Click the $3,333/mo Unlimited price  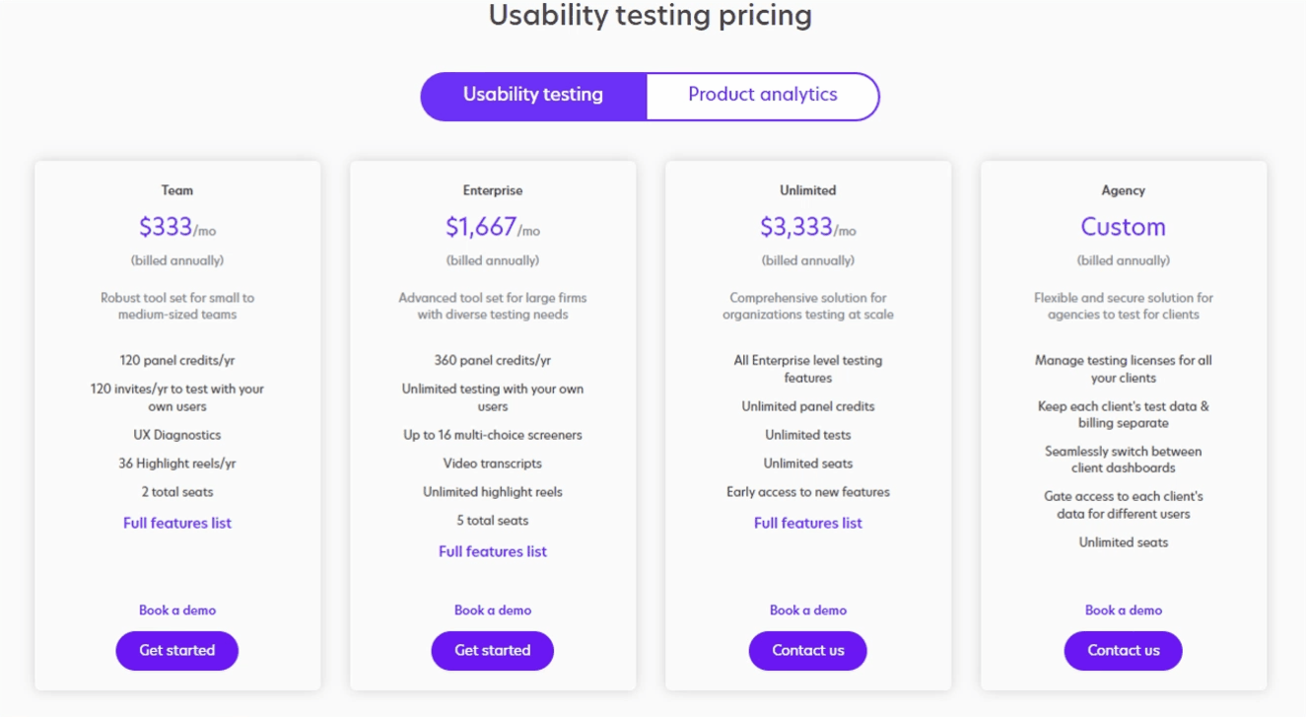808,227
